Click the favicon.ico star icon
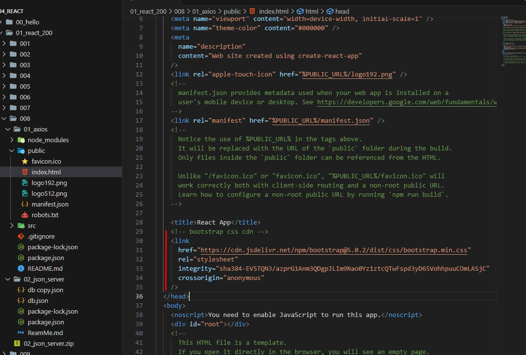This screenshot has width=526, height=355. click(25, 161)
